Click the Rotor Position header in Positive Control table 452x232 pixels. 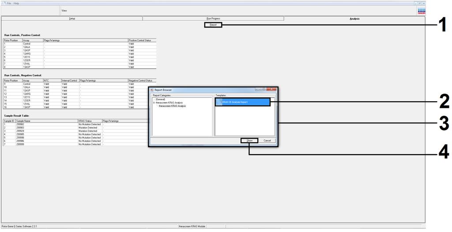click(x=12, y=40)
